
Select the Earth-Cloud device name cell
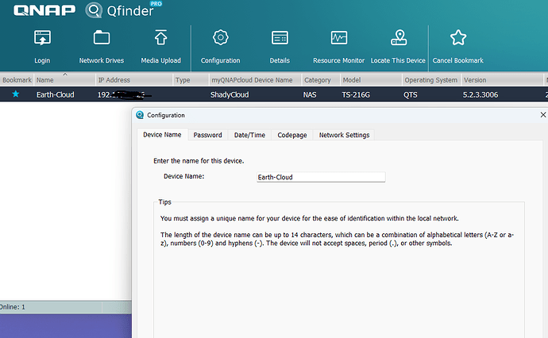coord(56,94)
